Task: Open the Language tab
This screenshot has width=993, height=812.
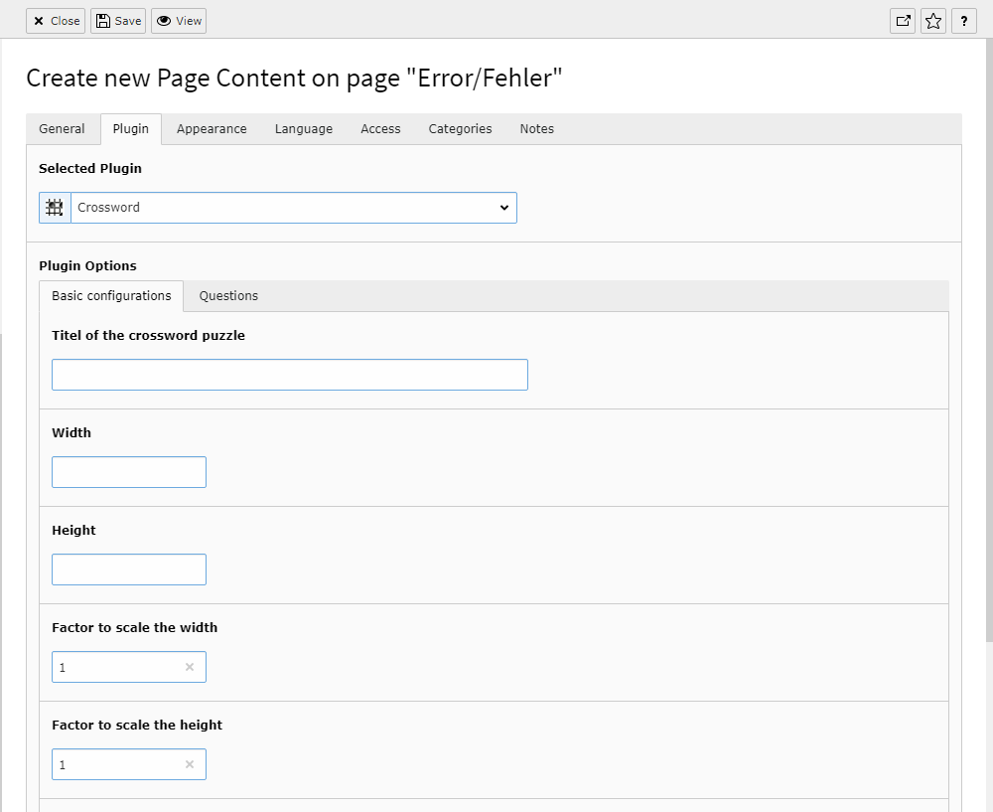Action: click(304, 128)
